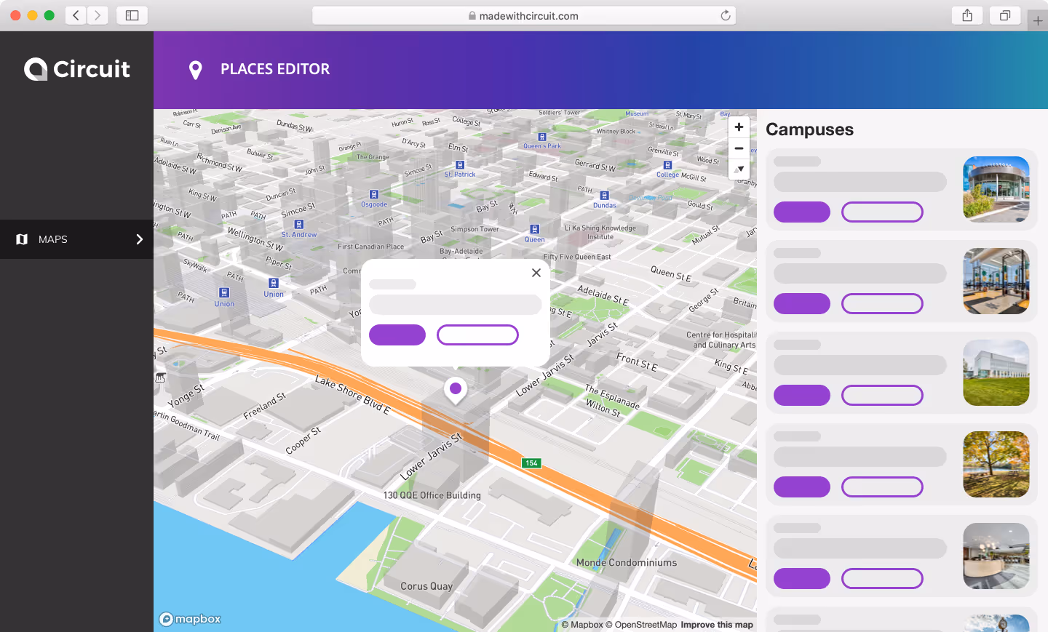Zoom in on the map with plus button
Viewport: 1048px width, 632px height.
pos(739,127)
